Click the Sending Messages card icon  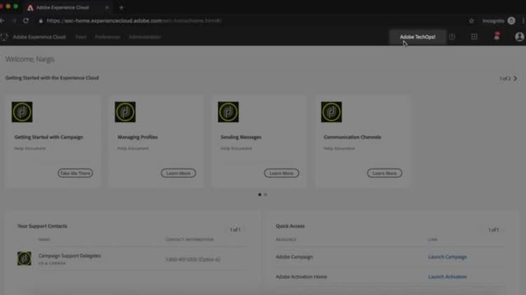(x=228, y=112)
